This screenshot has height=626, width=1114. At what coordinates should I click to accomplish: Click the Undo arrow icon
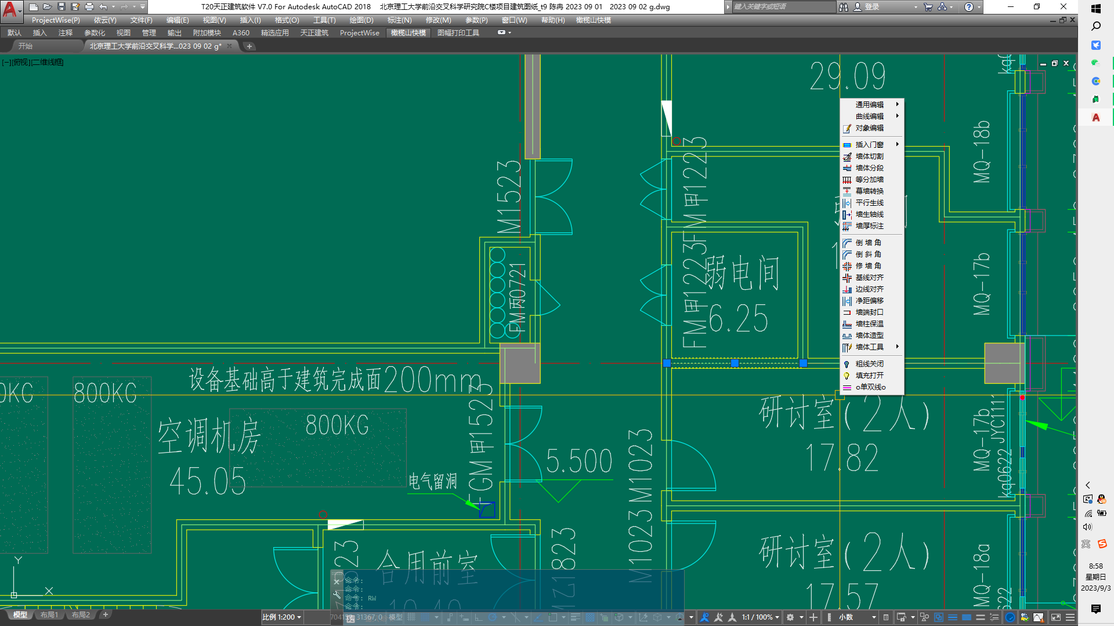click(103, 7)
